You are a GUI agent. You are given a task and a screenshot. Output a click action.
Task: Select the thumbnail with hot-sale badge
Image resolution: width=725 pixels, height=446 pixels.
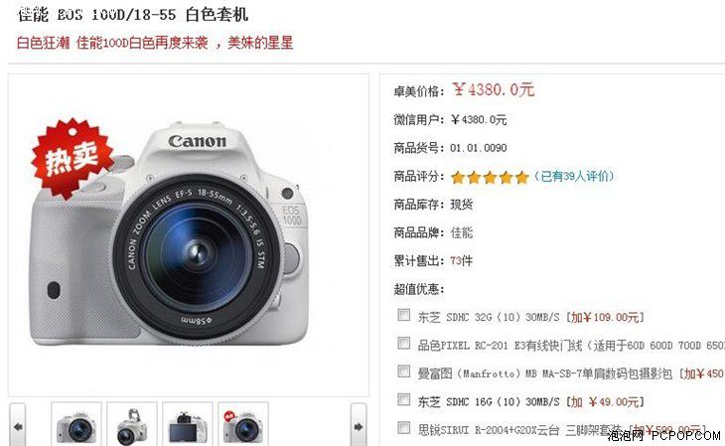coord(243,425)
